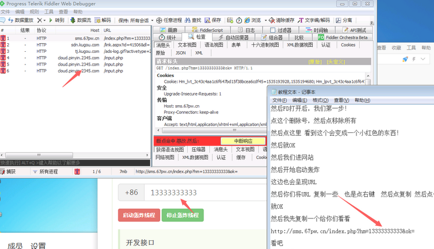434x249 pixels.
Task: Select the 十六进制视图 request tab
Action: [265, 45]
